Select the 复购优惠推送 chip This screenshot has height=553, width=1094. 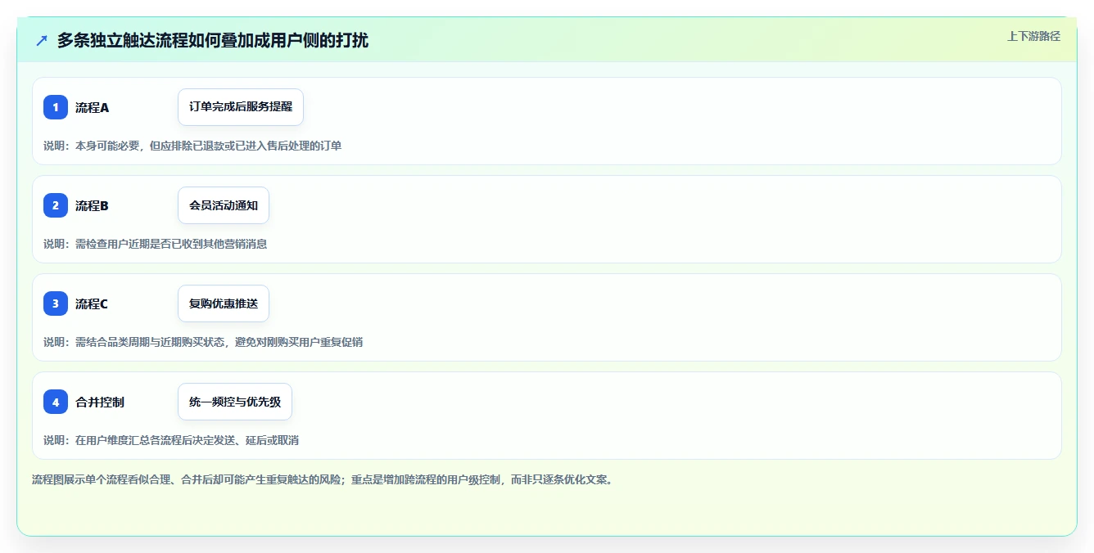tap(224, 303)
